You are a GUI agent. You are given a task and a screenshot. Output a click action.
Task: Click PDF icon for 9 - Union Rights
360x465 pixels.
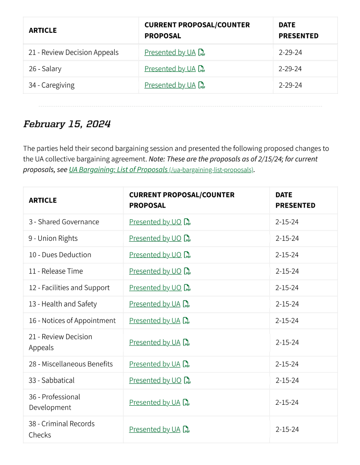(187, 239)
